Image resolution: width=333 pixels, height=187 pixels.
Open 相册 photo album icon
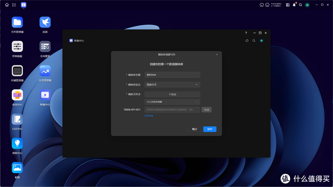(17, 168)
